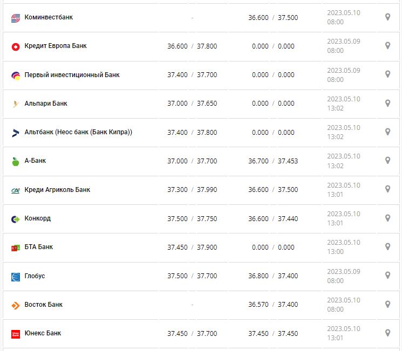Click the map pin for Коминвестбанк
This screenshot has width=402, height=351.
[387, 17]
